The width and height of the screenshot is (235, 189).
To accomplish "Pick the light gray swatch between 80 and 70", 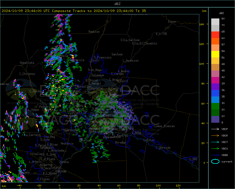I will [215, 22].
